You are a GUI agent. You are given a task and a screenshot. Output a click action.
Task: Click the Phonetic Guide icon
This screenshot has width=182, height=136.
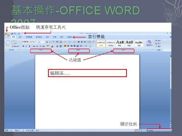(57, 42)
